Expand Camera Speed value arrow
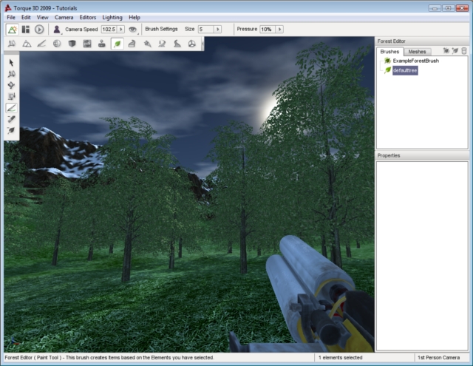 [x=121, y=30]
